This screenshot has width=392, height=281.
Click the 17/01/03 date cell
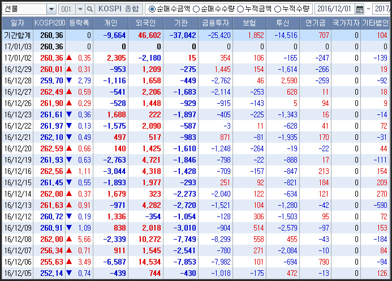click(x=18, y=46)
